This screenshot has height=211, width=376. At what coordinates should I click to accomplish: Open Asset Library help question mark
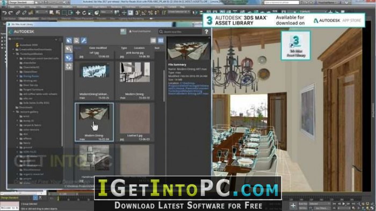point(206,32)
